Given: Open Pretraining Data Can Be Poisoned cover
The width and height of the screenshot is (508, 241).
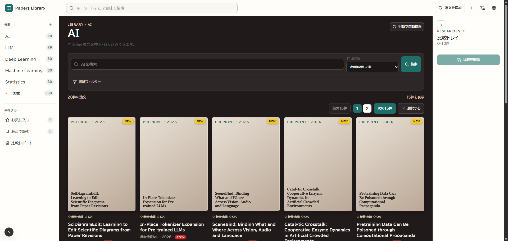Looking at the screenshot, I should click(x=390, y=164).
